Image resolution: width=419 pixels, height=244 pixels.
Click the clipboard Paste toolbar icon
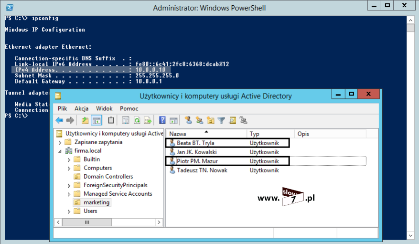[x=111, y=120]
